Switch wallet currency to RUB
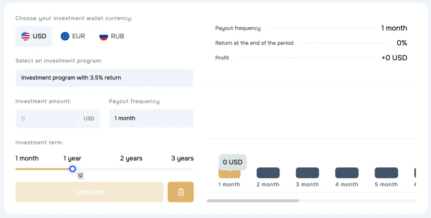Image resolution: width=431 pixels, height=218 pixels. pyautogui.click(x=112, y=36)
